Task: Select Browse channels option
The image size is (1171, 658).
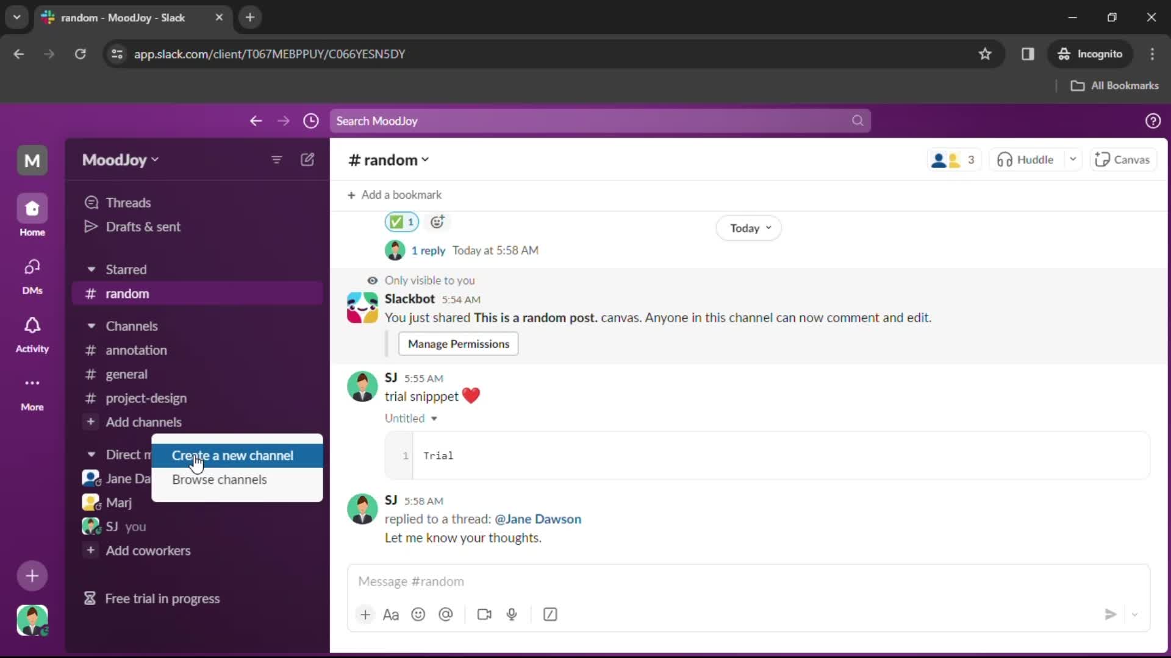Action: pyautogui.click(x=220, y=479)
